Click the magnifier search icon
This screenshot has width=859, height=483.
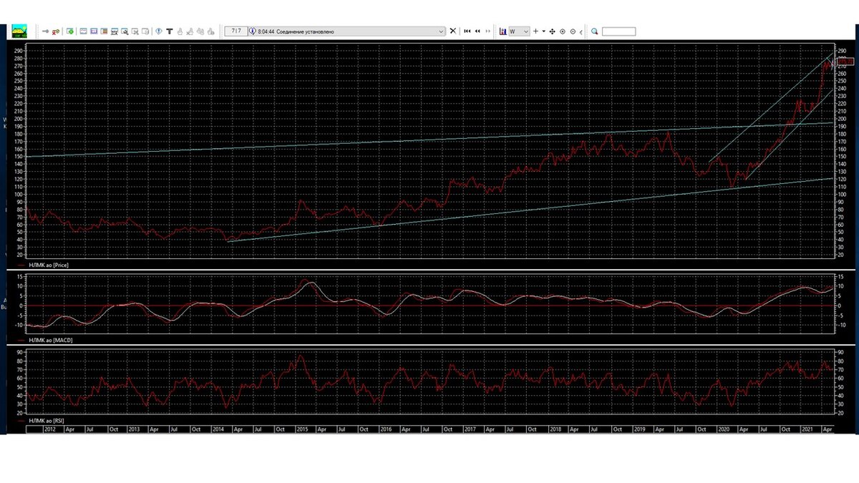click(594, 31)
